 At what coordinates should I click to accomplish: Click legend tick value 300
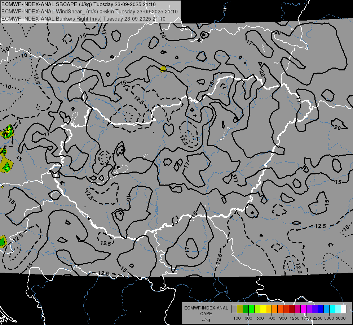[x=248, y=318]
